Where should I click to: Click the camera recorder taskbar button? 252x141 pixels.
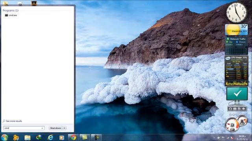(96, 137)
